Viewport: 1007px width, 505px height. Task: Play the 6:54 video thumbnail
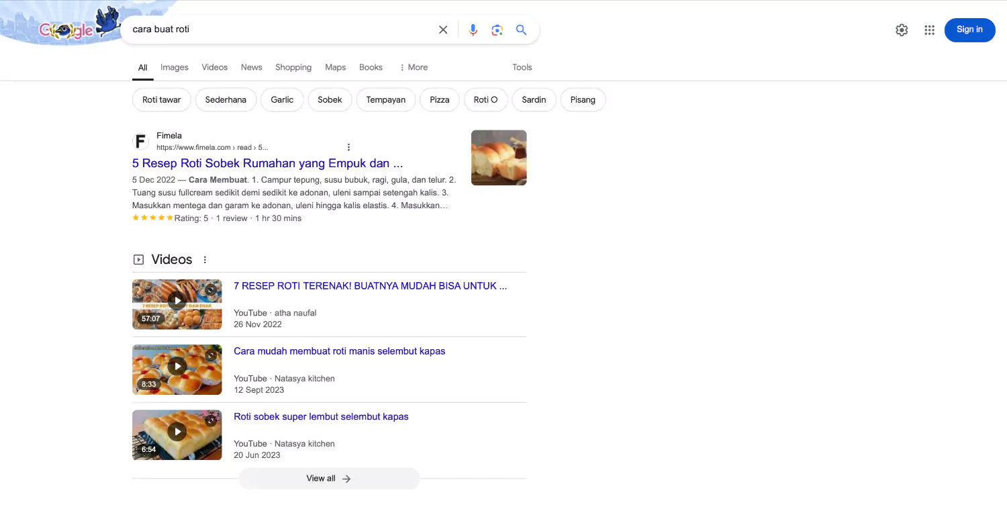pyautogui.click(x=177, y=434)
